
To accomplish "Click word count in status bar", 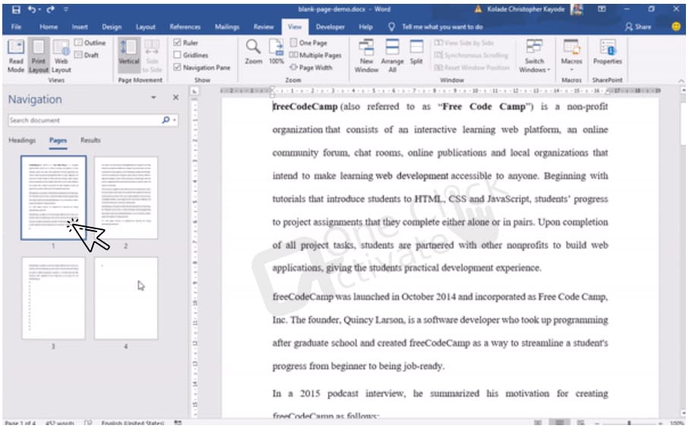I will click(60, 423).
